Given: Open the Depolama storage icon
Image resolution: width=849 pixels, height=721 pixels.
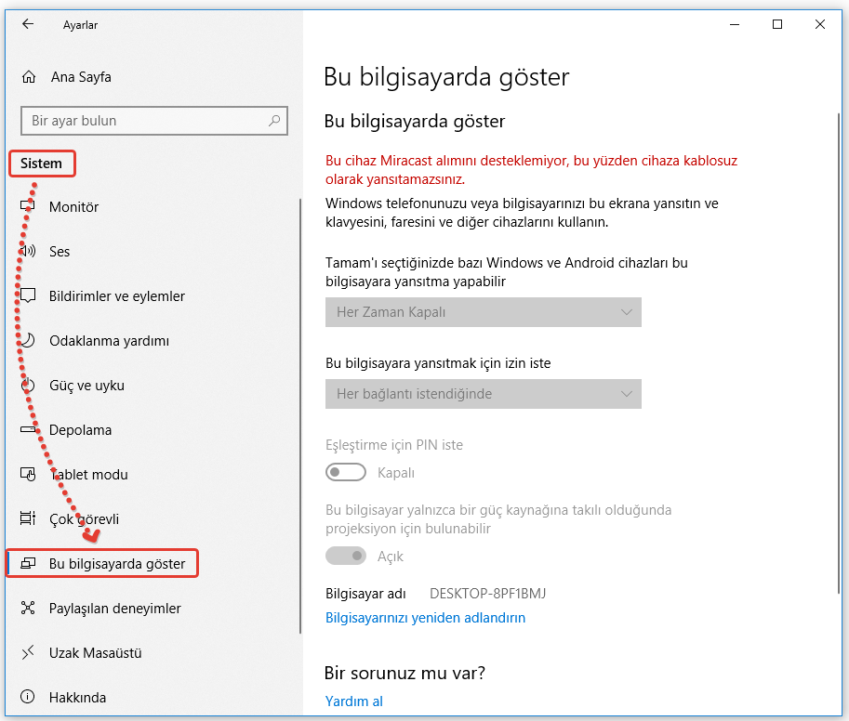Looking at the screenshot, I should [x=28, y=429].
